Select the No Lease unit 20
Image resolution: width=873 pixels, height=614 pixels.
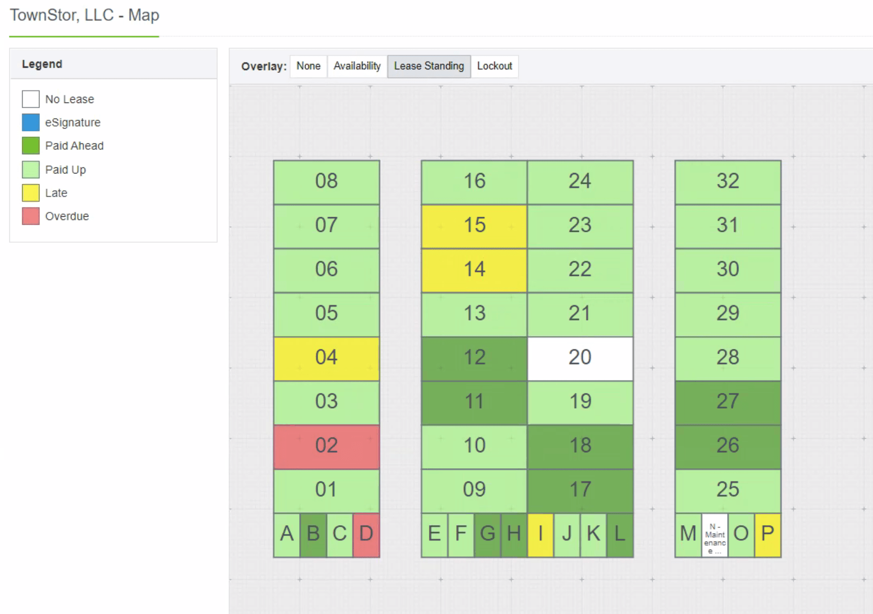point(580,357)
